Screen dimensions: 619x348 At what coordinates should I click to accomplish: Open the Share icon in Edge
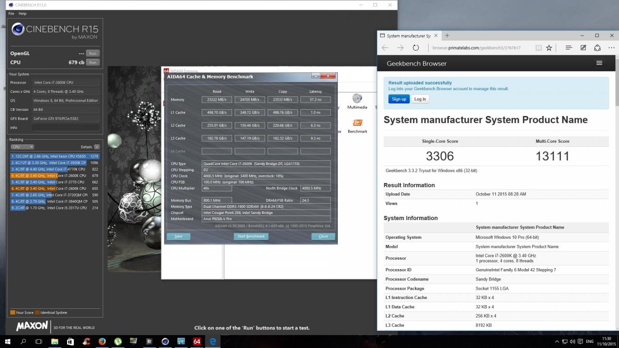[597, 47]
